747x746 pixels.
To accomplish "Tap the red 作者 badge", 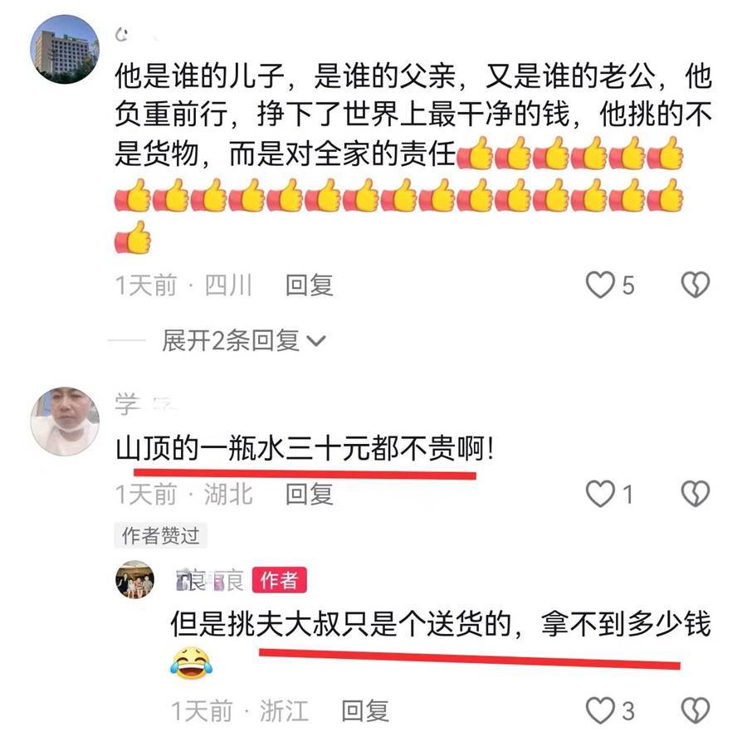I will pos(279,580).
